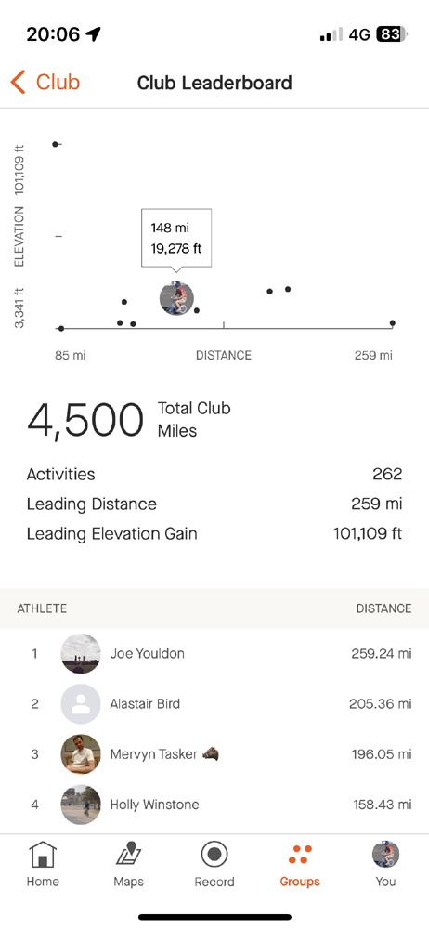This screenshot has width=429, height=929.
Task: Tap Holly Winstone's profile photo
Action: point(81,805)
